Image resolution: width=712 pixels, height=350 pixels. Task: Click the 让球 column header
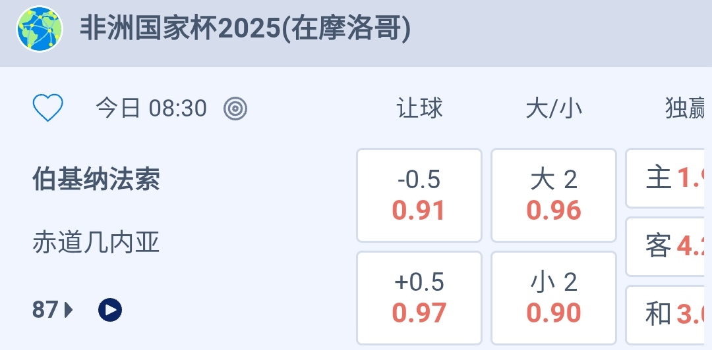tap(419, 109)
